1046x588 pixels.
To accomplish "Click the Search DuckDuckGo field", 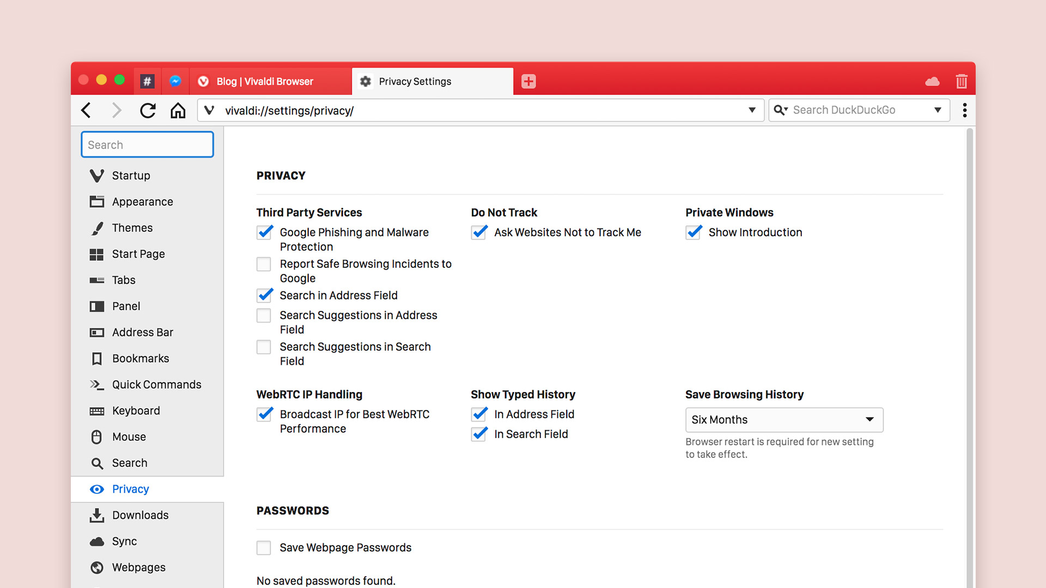I will (859, 110).
